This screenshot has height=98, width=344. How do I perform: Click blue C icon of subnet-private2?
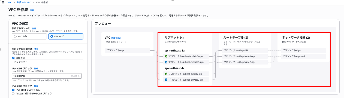point(166,80)
